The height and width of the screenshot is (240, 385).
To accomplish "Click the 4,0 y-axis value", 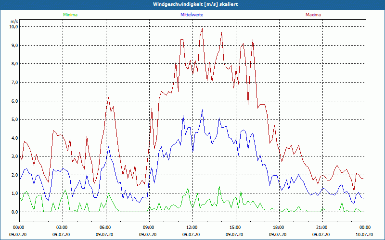I will (x=15, y=138).
